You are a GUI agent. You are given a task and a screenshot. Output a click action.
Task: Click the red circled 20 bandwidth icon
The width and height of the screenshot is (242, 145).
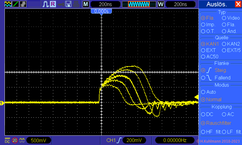pos(15,140)
